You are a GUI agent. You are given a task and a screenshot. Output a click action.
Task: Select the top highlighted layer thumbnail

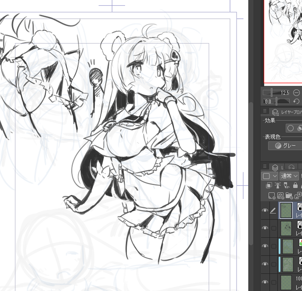286,210
